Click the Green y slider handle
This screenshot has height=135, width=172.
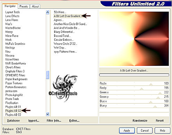(x=158, y=98)
